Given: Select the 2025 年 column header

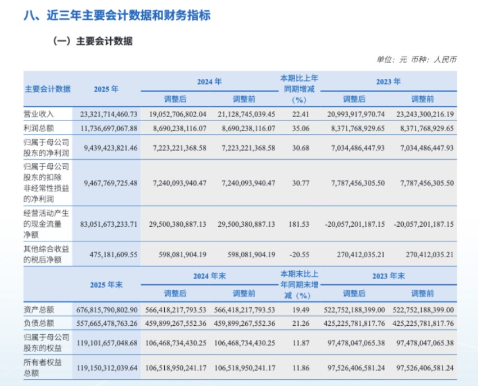Looking at the screenshot, I should pyautogui.click(x=106, y=89).
